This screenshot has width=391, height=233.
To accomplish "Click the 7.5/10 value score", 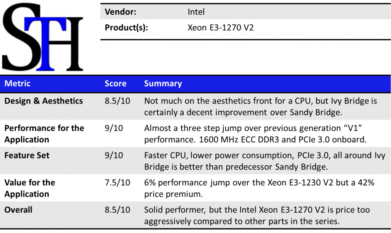I will (117, 183).
